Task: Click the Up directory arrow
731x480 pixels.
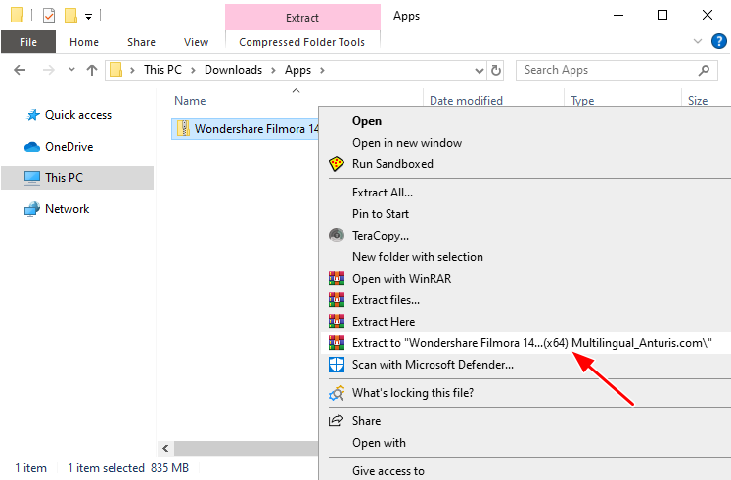Action: coord(92,70)
